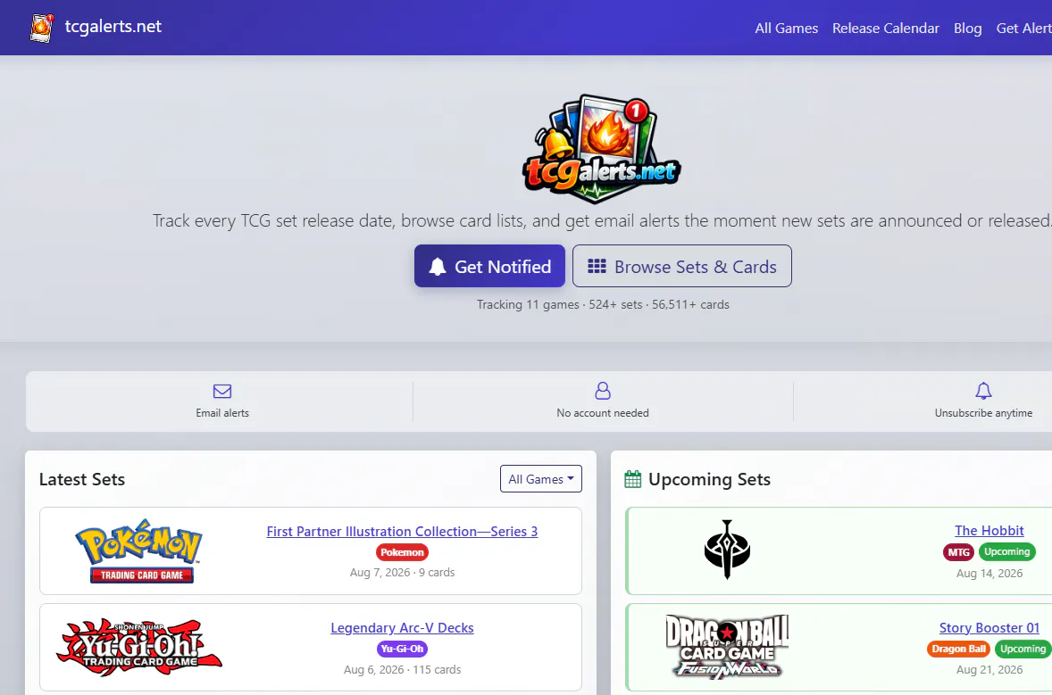
Task: Open the All Games nav item
Action: point(786,29)
